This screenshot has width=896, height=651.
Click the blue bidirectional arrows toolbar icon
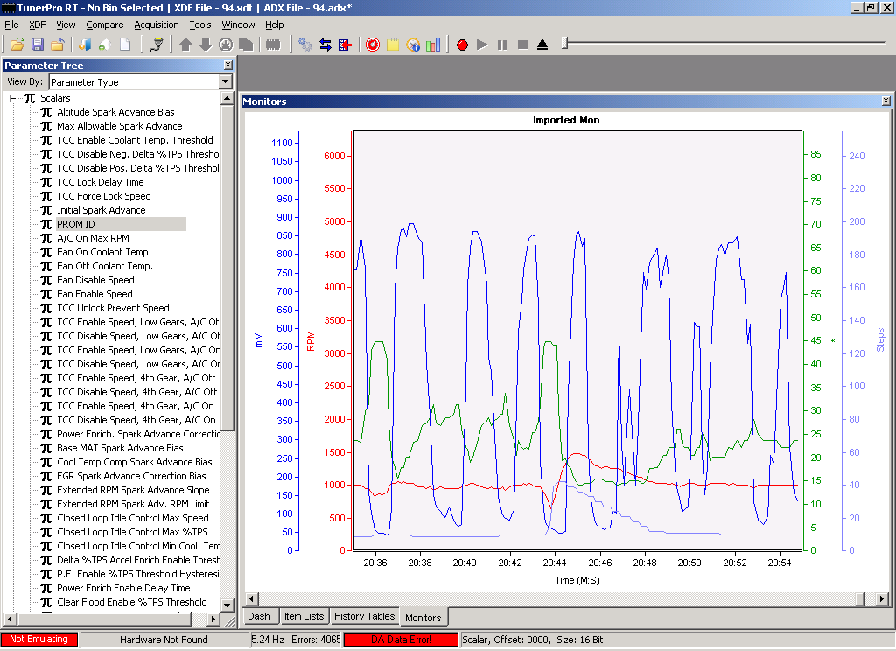point(325,45)
